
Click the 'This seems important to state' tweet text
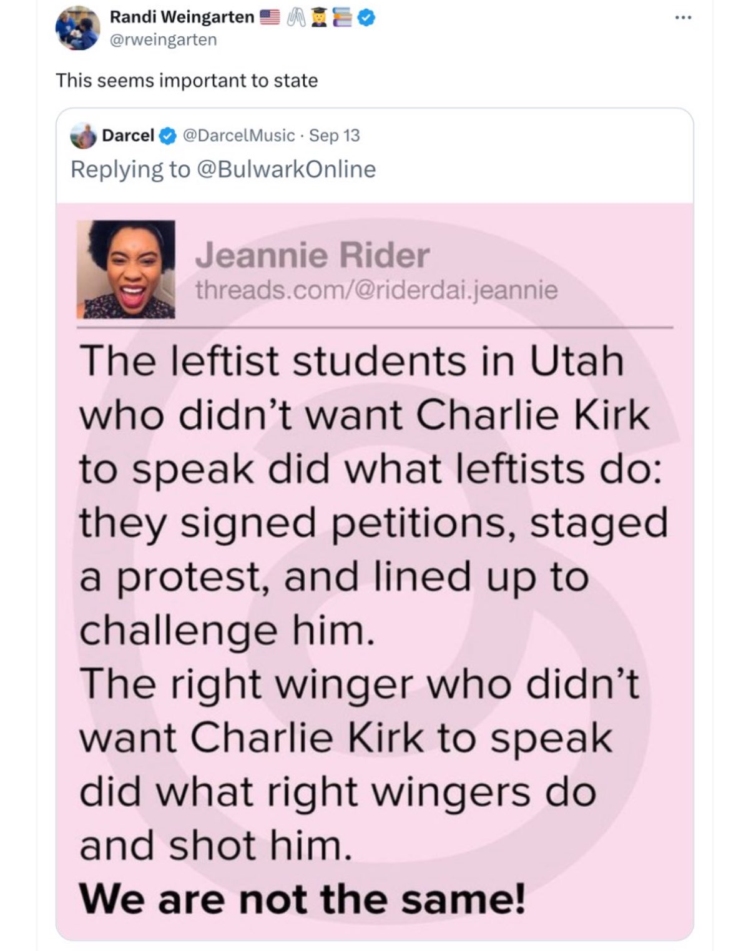(x=187, y=81)
